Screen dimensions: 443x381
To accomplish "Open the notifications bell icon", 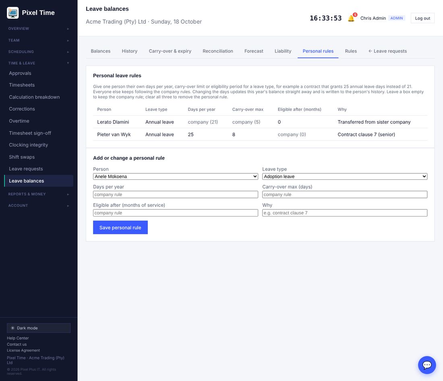I will tap(351, 19).
